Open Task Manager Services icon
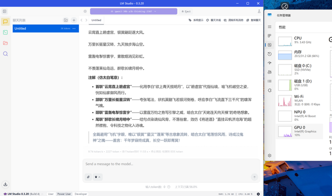Screen dimensions: 332x196 (270, 90)
